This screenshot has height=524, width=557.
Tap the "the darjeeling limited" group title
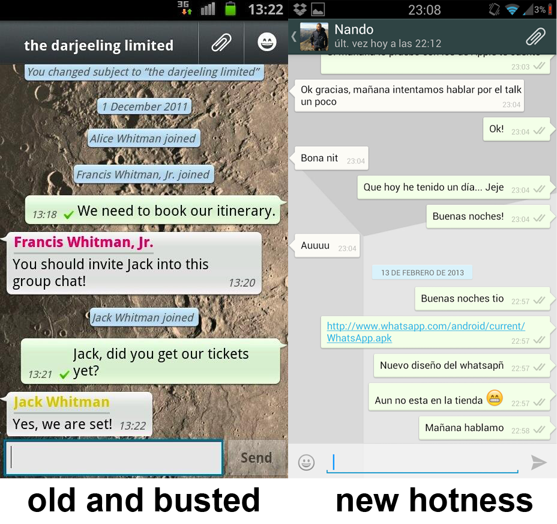[98, 46]
